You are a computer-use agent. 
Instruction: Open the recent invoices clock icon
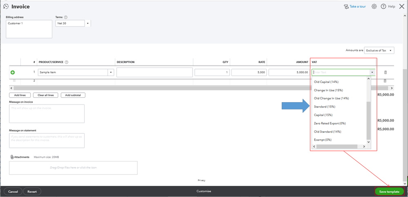click(6, 7)
